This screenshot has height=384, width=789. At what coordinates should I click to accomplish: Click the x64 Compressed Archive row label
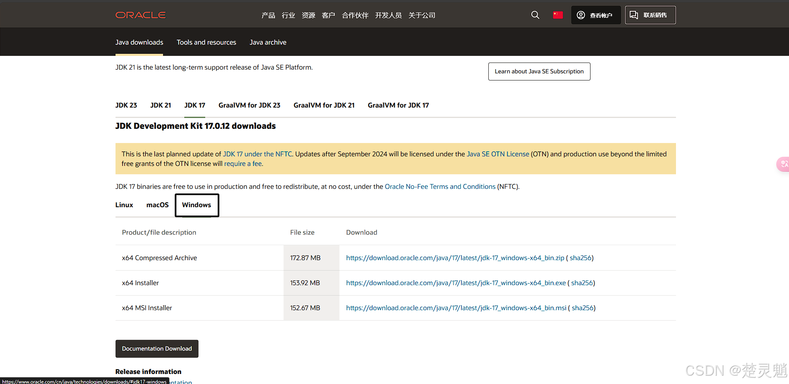(x=159, y=258)
